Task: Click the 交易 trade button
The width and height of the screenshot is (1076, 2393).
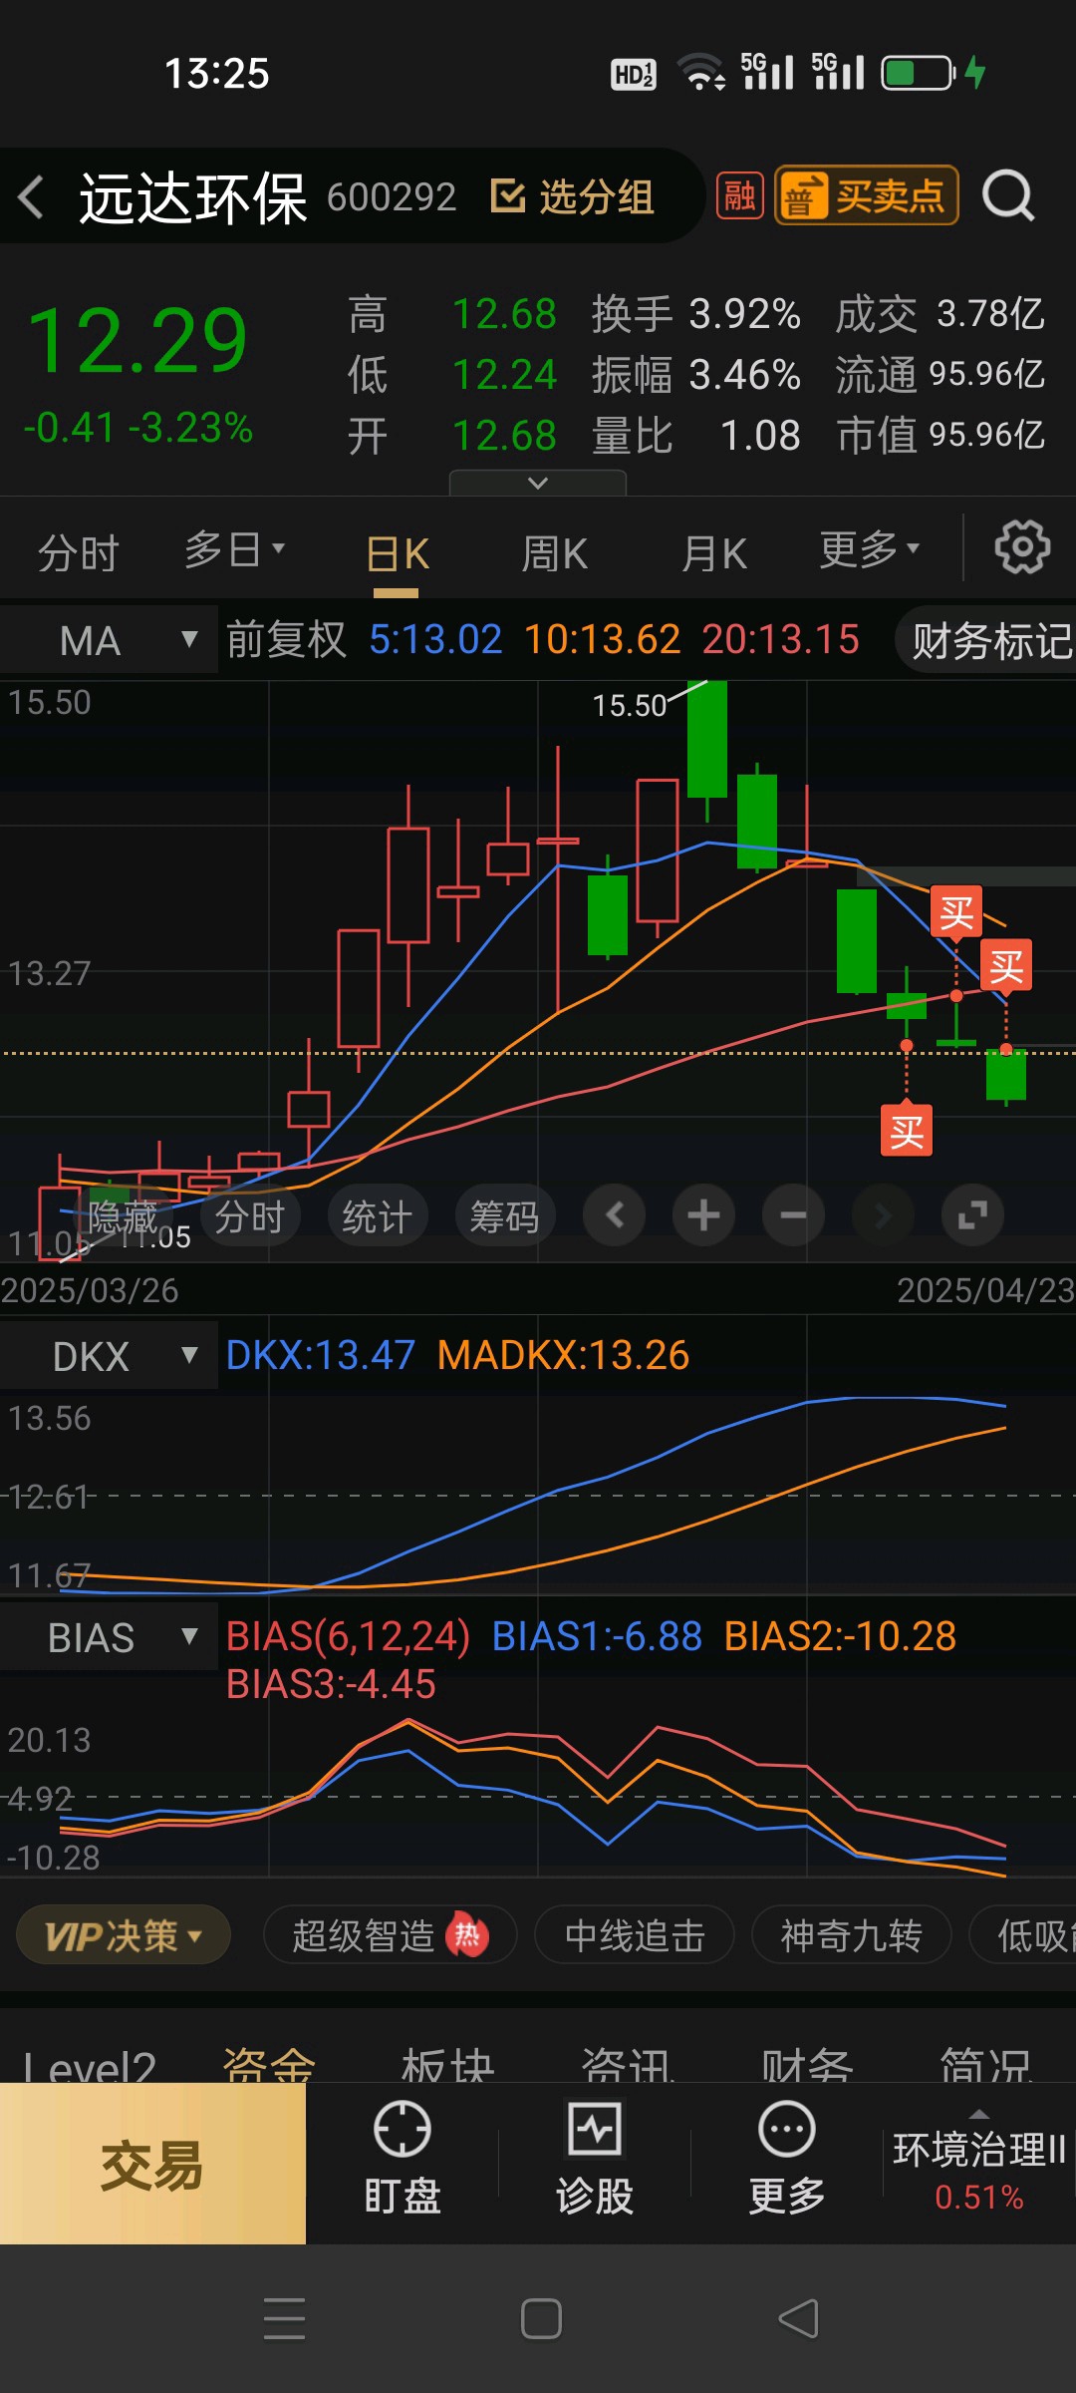Action: click(x=152, y=2164)
